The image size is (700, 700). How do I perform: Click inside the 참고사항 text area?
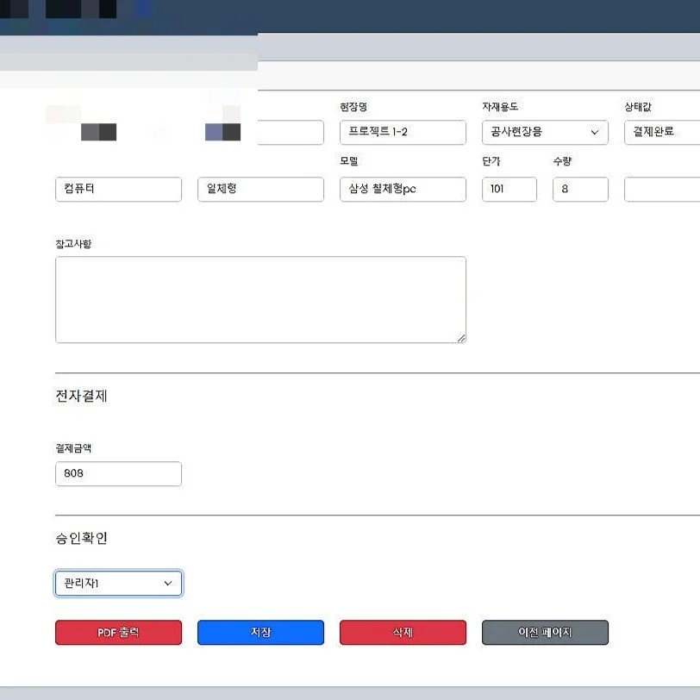pyautogui.click(x=260, y=297)
